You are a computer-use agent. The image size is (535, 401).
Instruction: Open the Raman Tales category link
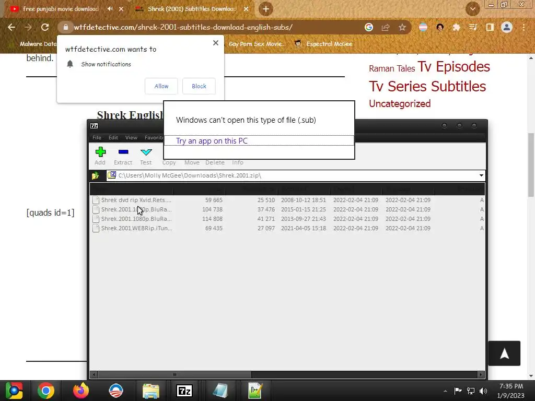click(x=392, y=68)
